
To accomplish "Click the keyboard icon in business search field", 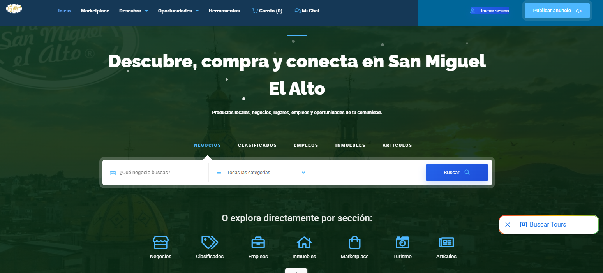I will coord(113,173).
